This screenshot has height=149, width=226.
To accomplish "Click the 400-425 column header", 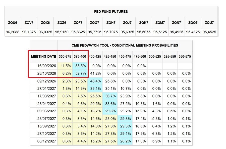I will pyautogui.click(x=95, y=56).
